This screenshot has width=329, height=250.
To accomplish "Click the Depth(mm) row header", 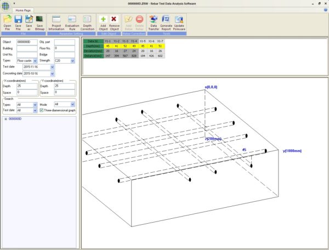I will [x=93, y=46].
